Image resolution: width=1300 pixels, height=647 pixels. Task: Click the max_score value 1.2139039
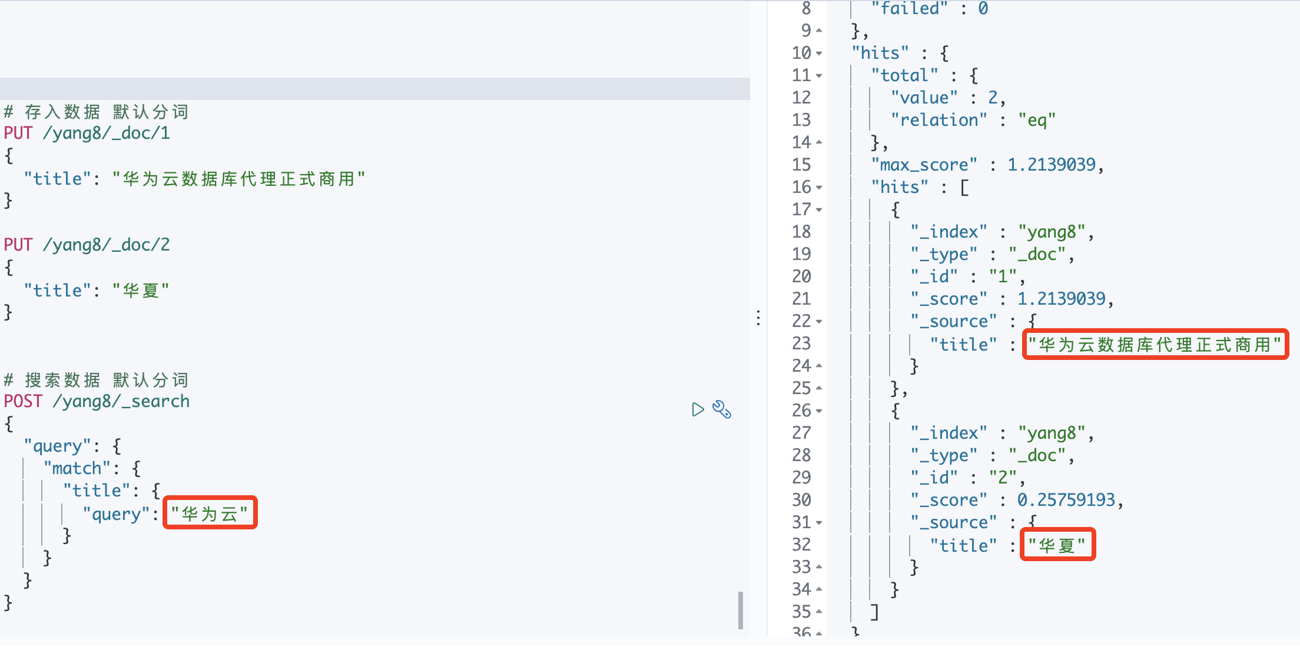pos(1052,165)
